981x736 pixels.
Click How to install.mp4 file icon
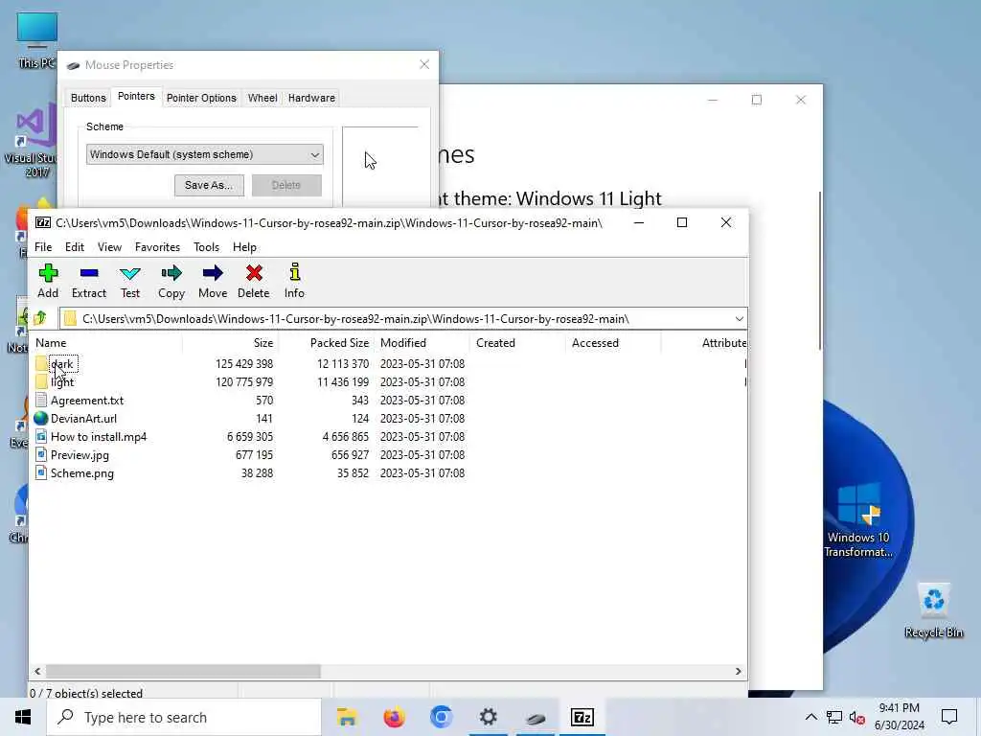(x=41, y=436)
